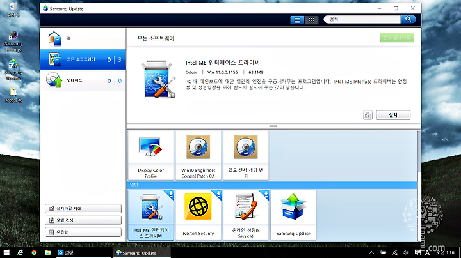
Task: Select All Software in the sidebar
Action: click(x=83, y=59)
